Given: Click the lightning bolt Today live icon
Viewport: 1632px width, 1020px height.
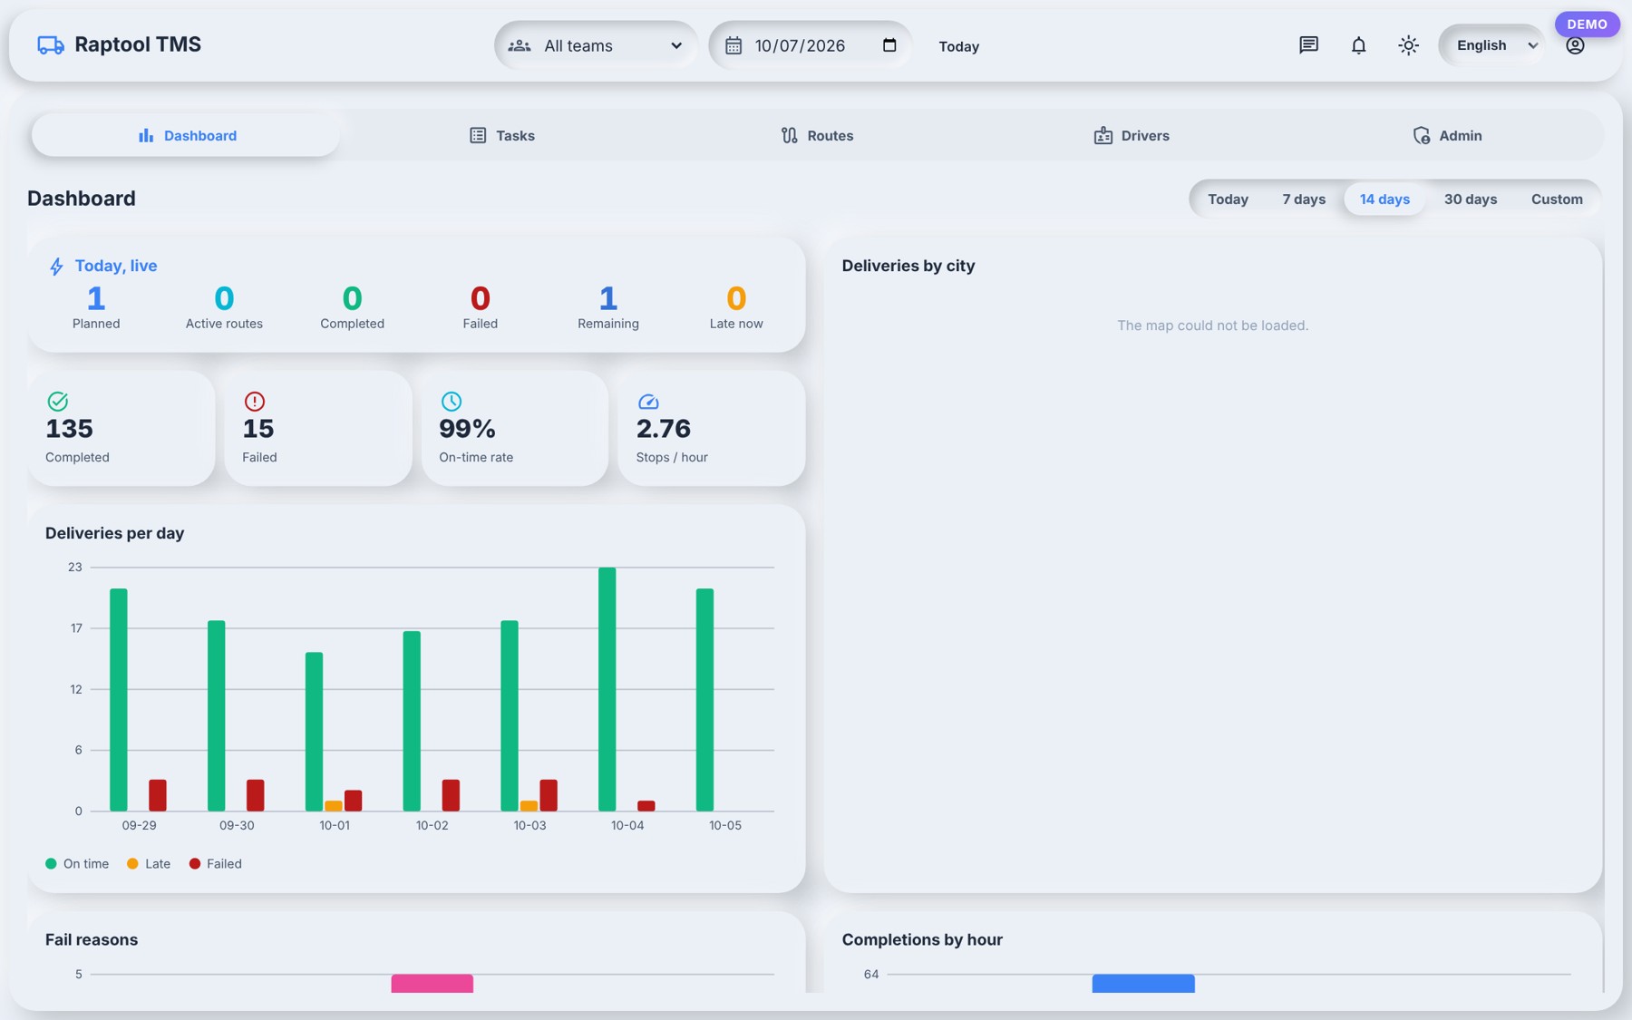Looking at the screenshot, I should pos(56,266).
